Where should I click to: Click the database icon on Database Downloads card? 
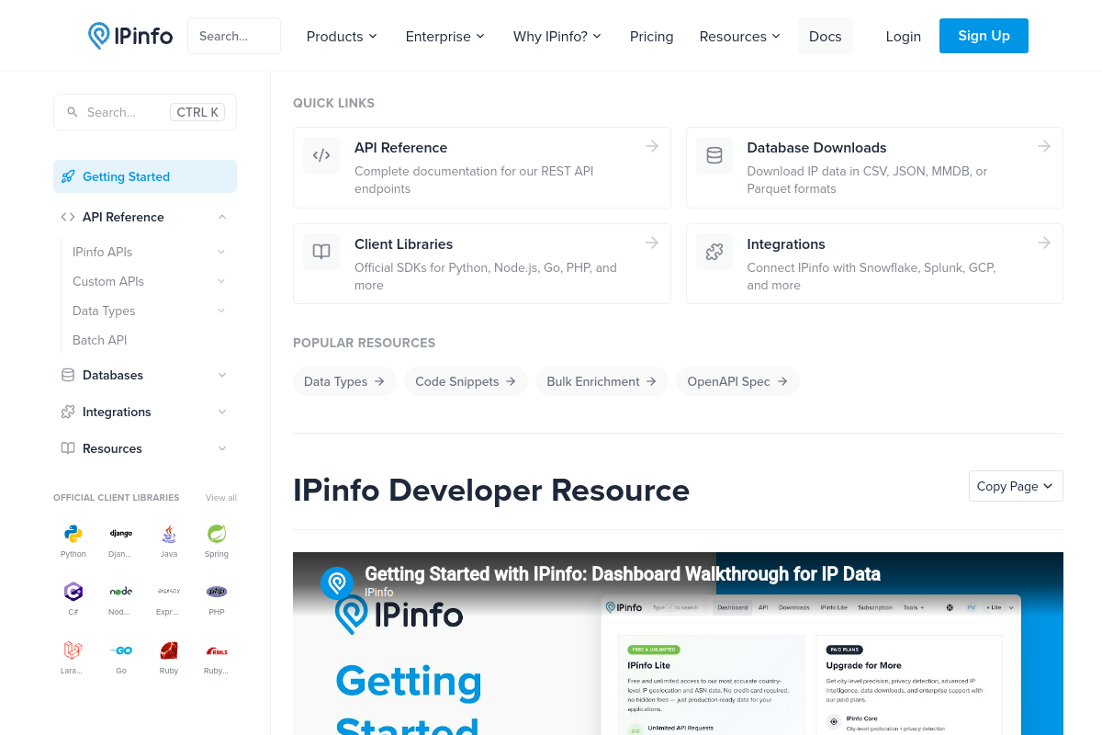[714, 155]
